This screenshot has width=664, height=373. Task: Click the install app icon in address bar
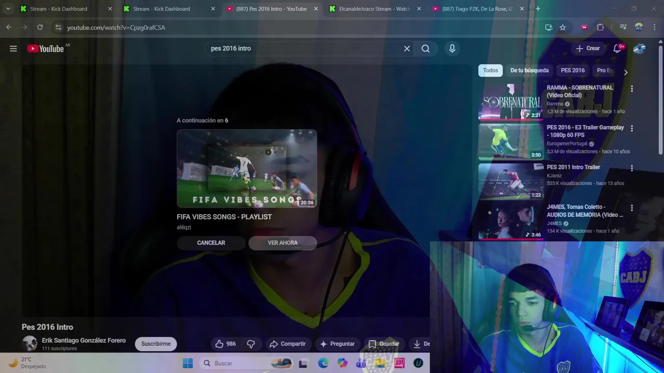(x=549, y=27)
